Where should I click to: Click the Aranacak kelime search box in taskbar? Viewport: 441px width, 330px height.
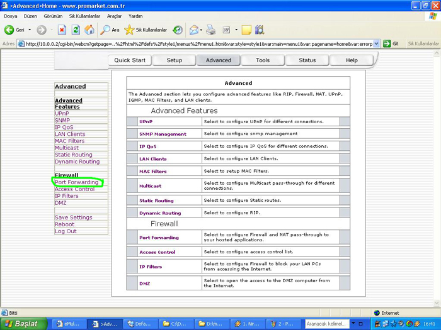(x=327, y=324)
